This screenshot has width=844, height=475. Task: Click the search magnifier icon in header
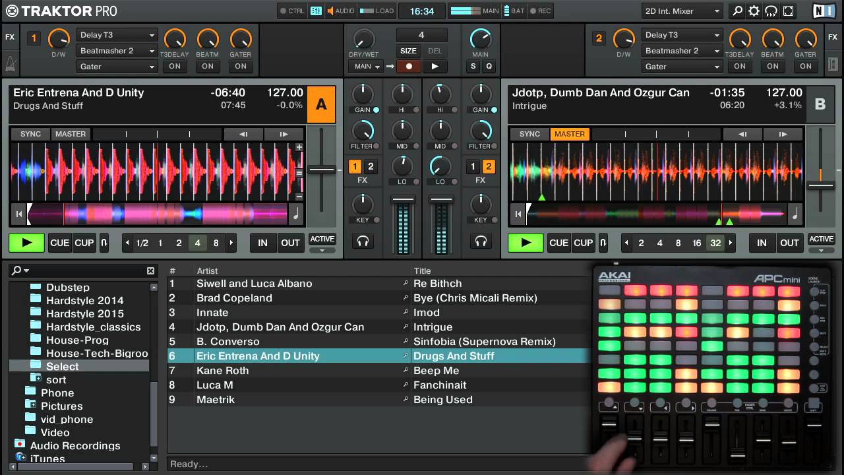click(x=737, y=11)
